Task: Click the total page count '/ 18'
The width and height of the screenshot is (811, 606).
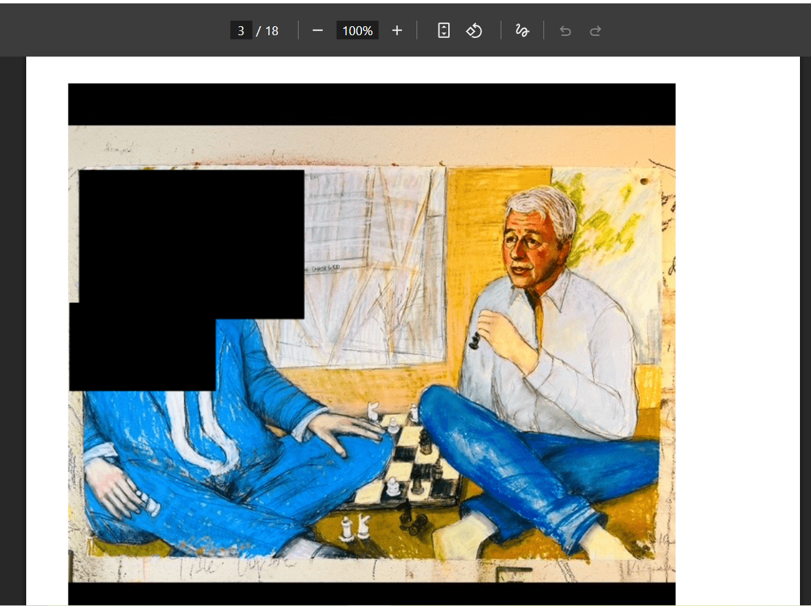Action: click(x=268, y=30)
